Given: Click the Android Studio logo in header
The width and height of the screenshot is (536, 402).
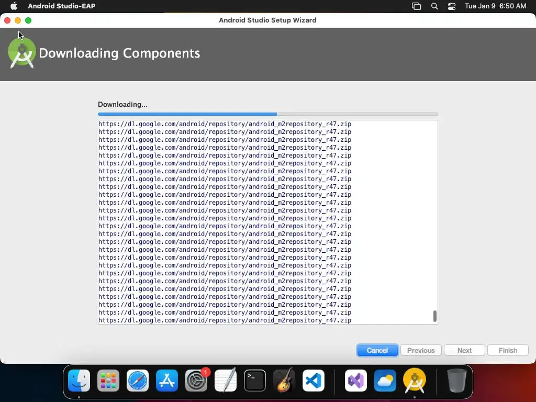Looking at the screenshot, I should 22,53.
